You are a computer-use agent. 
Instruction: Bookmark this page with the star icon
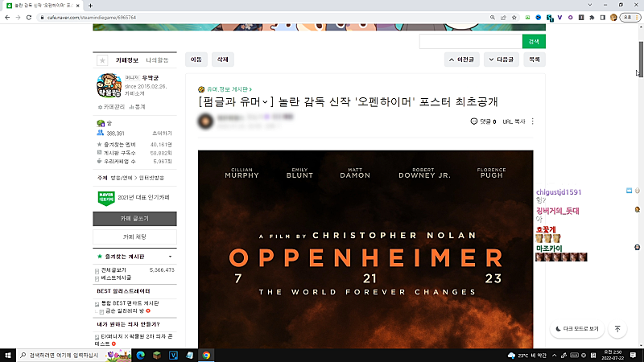click(x=514, y=18)
